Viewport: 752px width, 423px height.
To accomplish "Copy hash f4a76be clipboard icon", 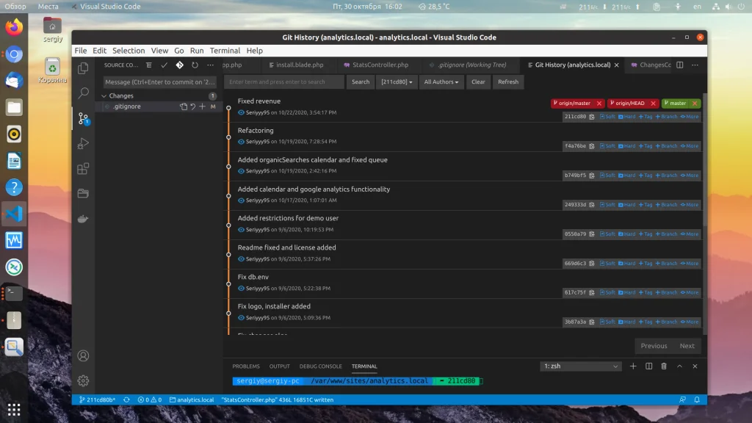I will pos(592,146).
